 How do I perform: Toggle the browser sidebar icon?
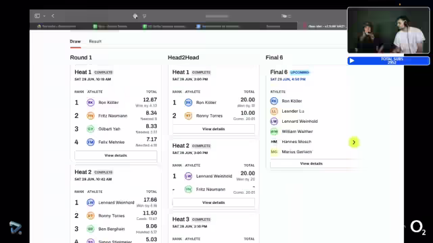tap(37, 16)
